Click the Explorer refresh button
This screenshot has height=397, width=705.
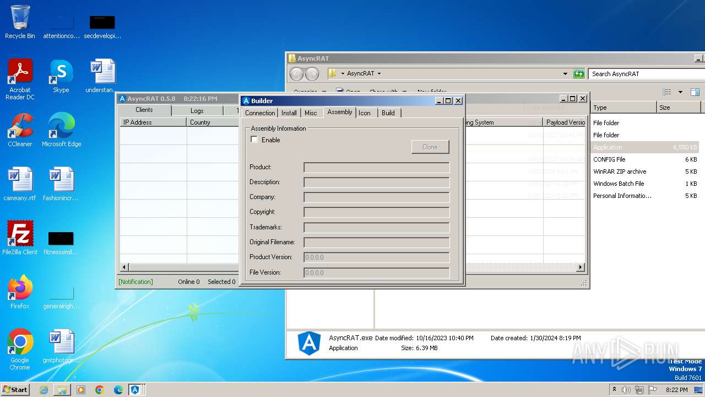tap(579, 74)
